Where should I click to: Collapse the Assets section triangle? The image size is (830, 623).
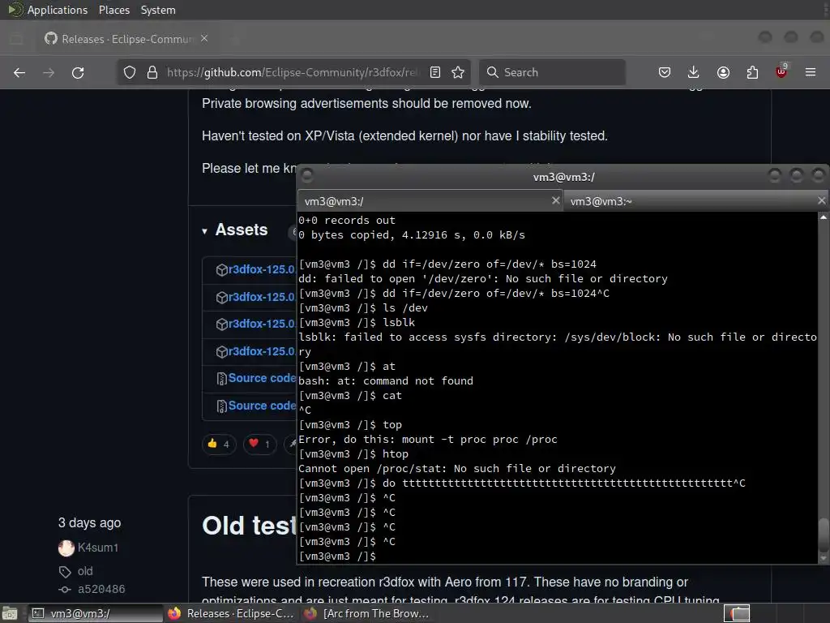(205, 231)
